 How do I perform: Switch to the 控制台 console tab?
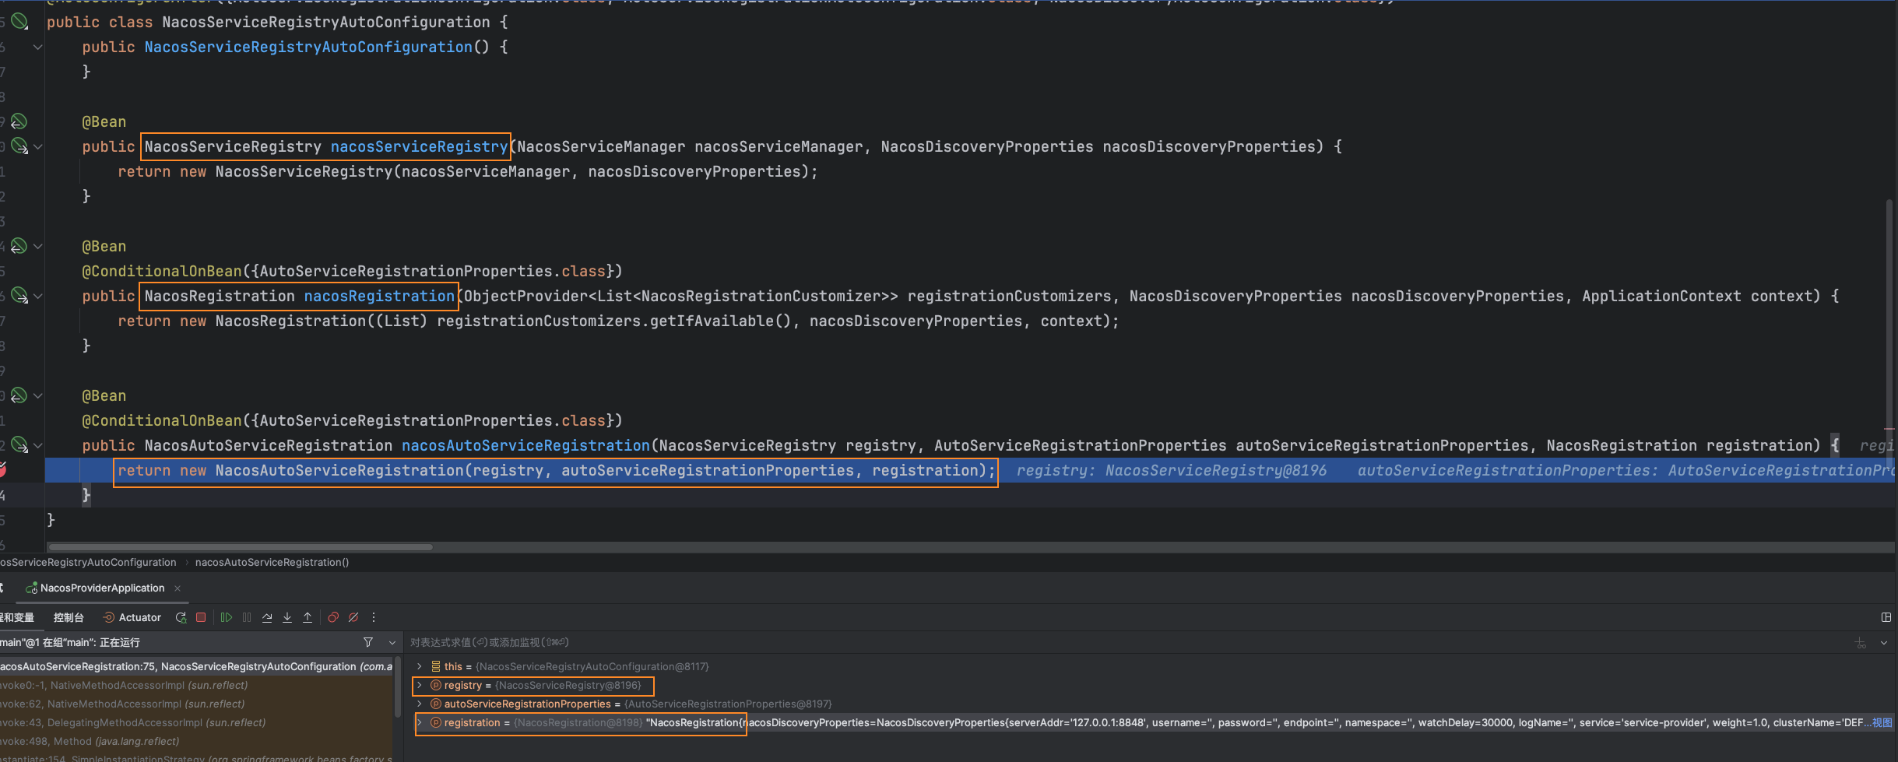click(69, 617)
